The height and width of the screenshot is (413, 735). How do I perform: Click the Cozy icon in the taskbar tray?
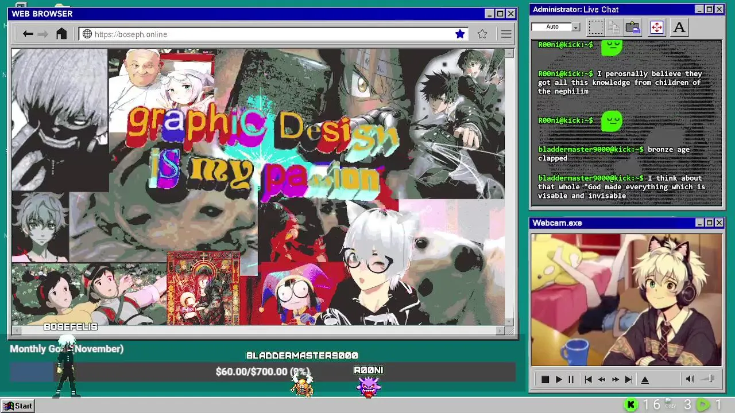[x=670, y=404]
